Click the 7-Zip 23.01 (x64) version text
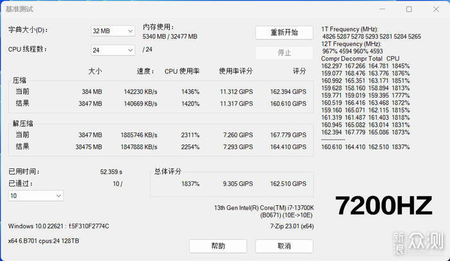The height and width of the screenshot is (261, 450). [x=292, y=226]
